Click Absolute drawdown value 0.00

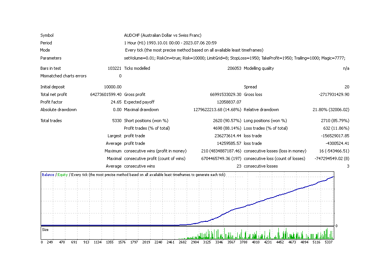117,110
